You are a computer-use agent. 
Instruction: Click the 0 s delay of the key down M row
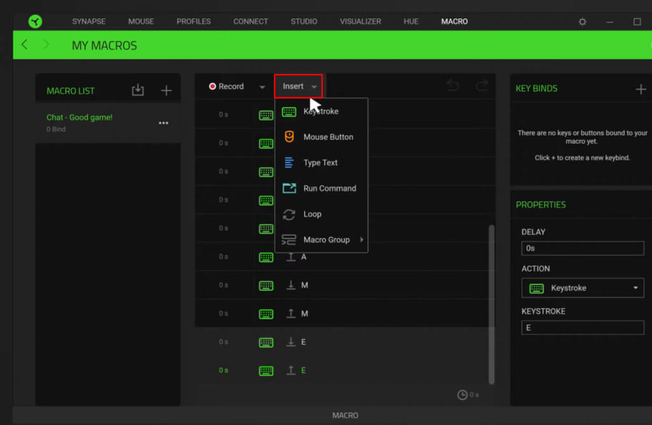[x=223, y=285]
